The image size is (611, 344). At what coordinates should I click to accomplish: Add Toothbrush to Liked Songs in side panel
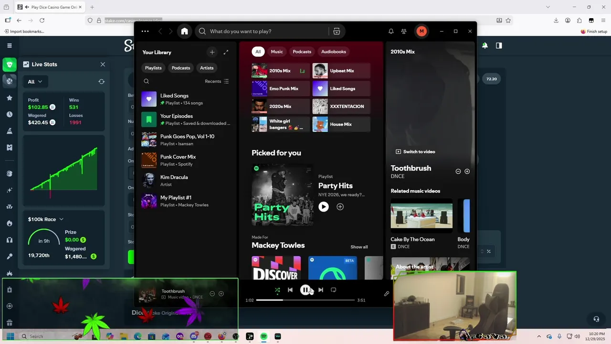point(467,171)
